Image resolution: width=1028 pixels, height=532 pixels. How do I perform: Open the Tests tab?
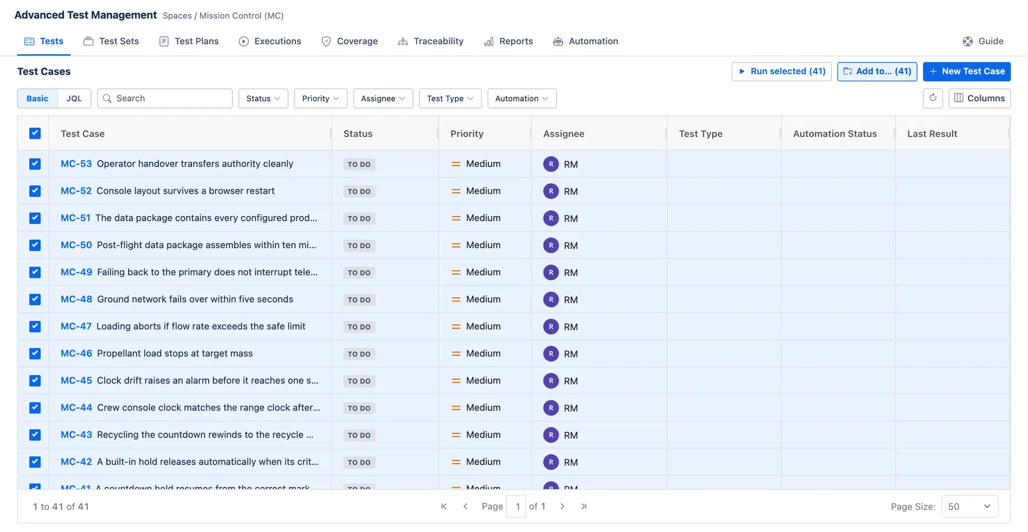pos(44,41)
